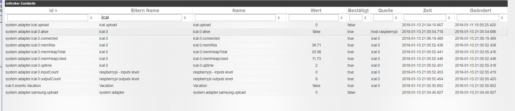
Task: Clear the Zeit column filter
Action: [x=449, y=18]
